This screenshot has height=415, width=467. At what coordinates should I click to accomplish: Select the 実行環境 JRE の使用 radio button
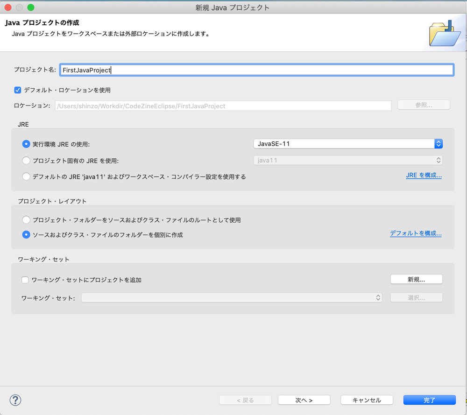pyautogui.click(x=26, y=144)
